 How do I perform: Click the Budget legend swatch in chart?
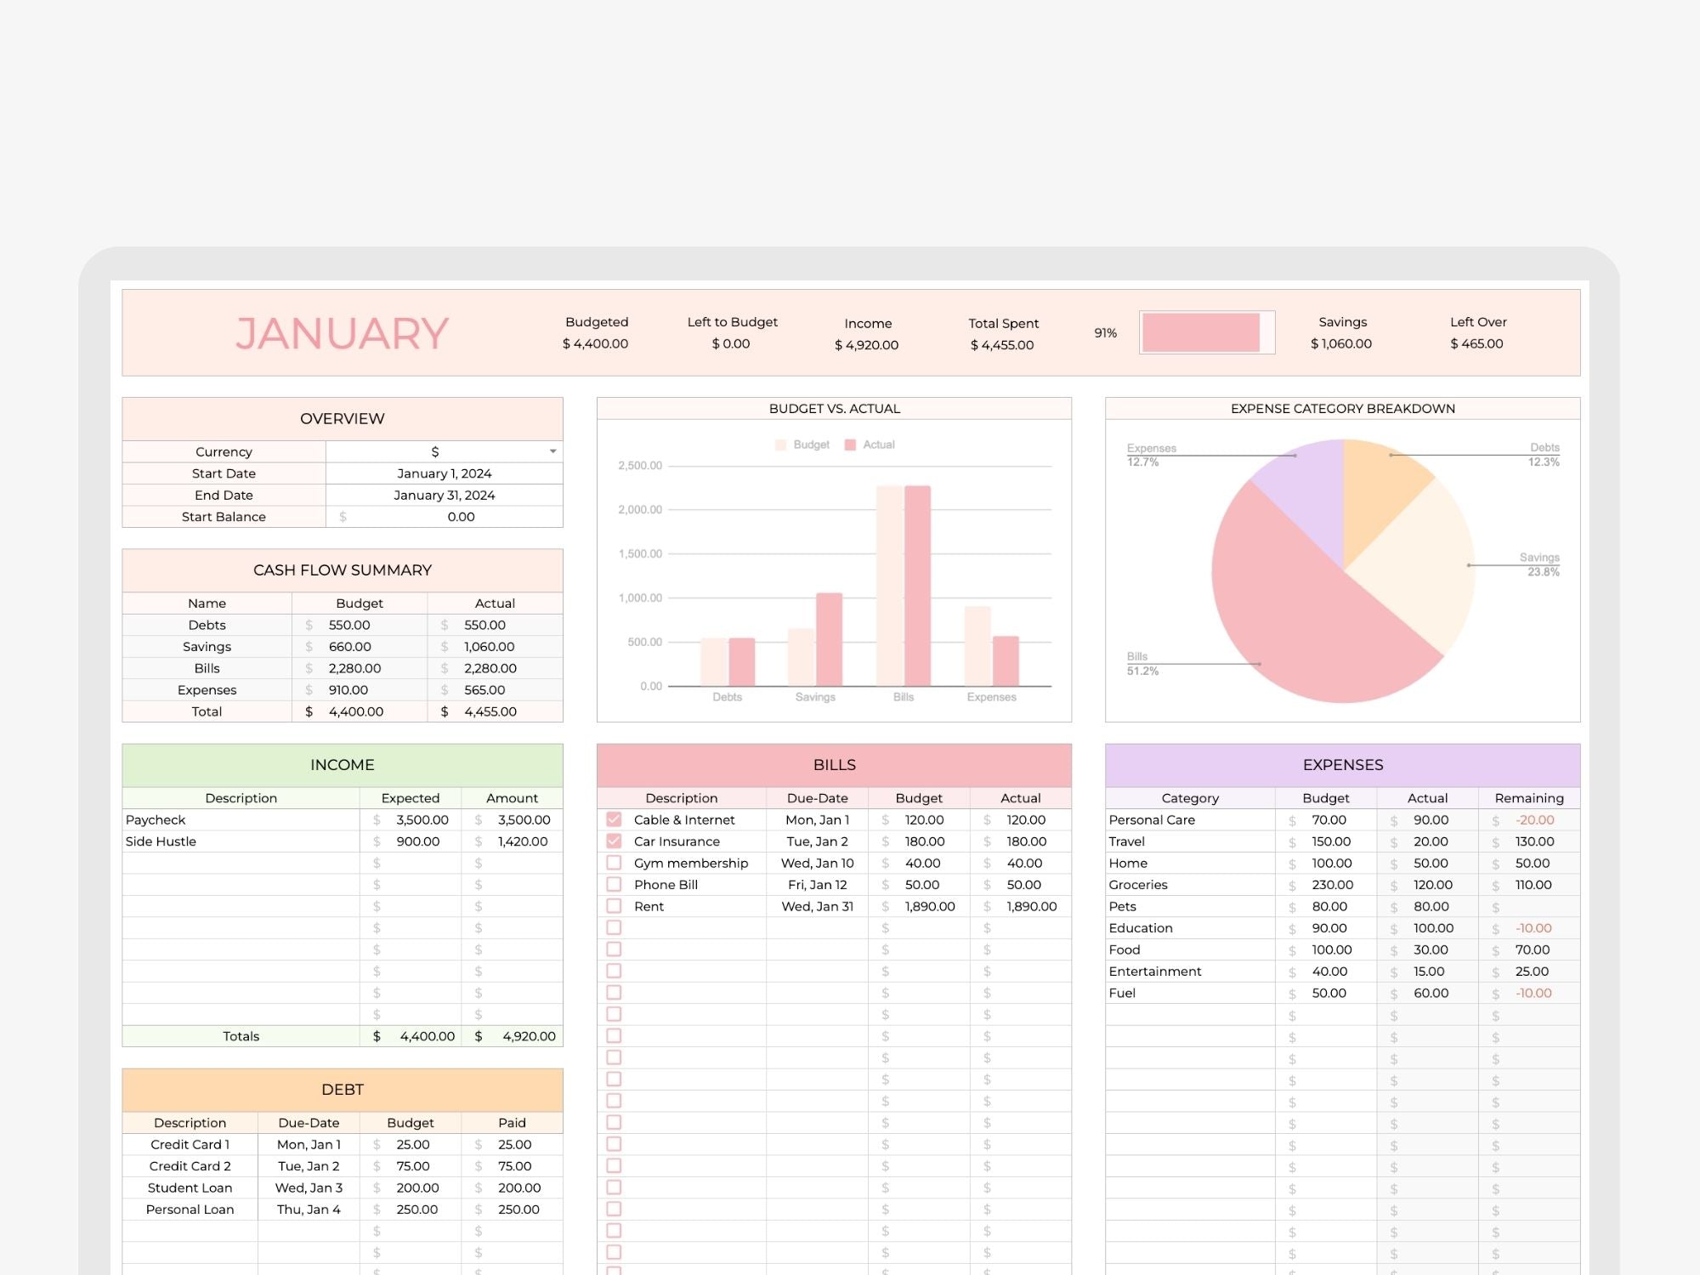pos(780,445)
